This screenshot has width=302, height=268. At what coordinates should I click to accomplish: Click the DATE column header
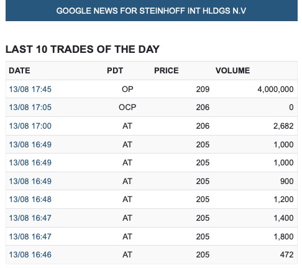(19, 71)
